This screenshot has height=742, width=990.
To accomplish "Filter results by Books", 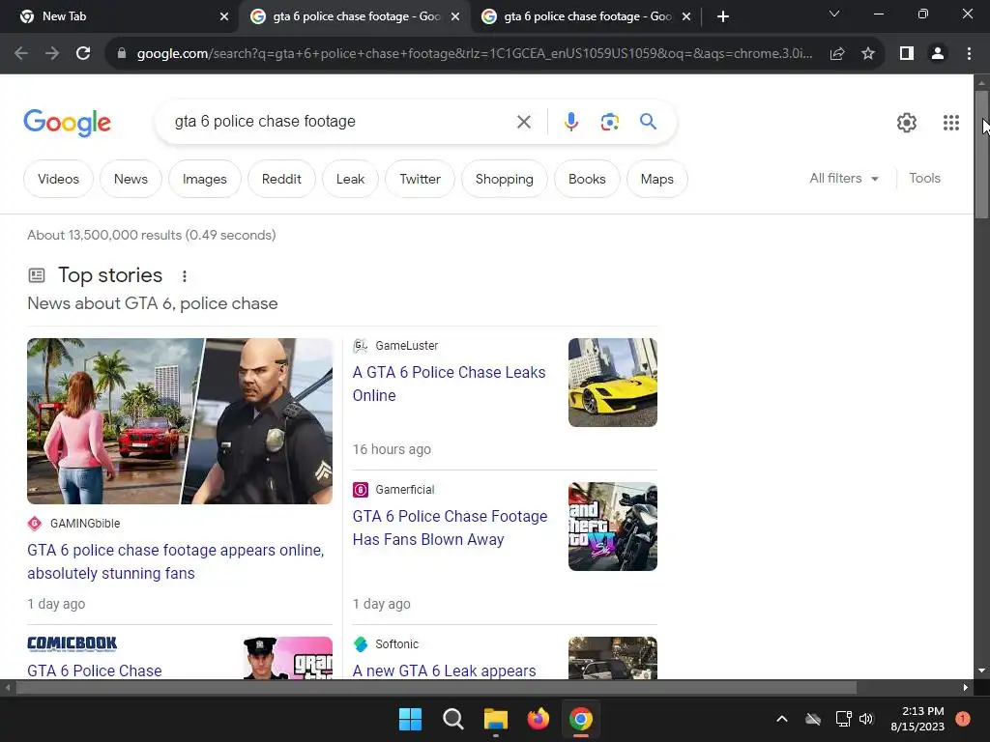I will pos(587,179).
